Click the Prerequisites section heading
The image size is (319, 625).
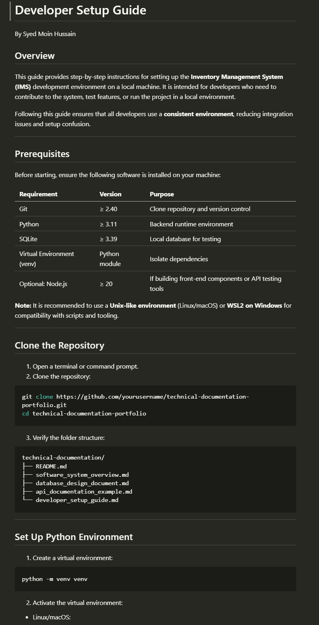(42, 154)
